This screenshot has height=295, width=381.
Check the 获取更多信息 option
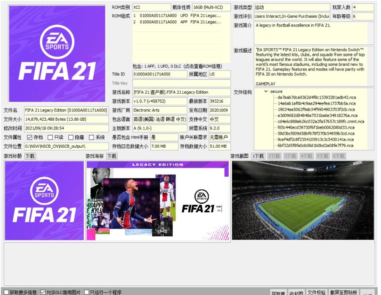[6, 292]
